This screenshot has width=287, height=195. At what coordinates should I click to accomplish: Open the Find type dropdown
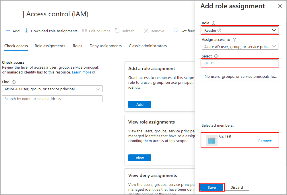point(52,89)
